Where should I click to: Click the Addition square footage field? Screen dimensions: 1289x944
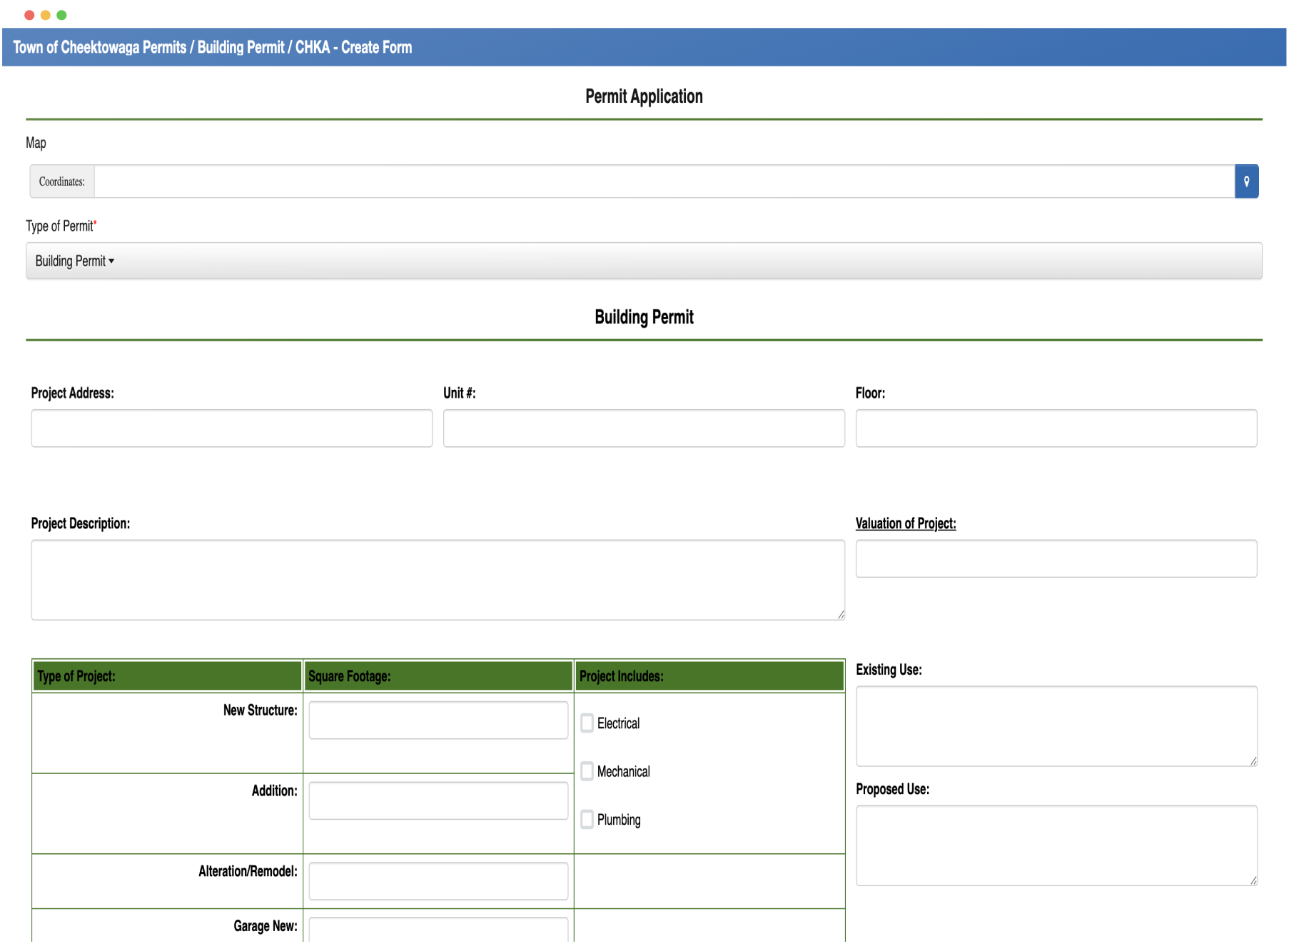click(438, 800)
